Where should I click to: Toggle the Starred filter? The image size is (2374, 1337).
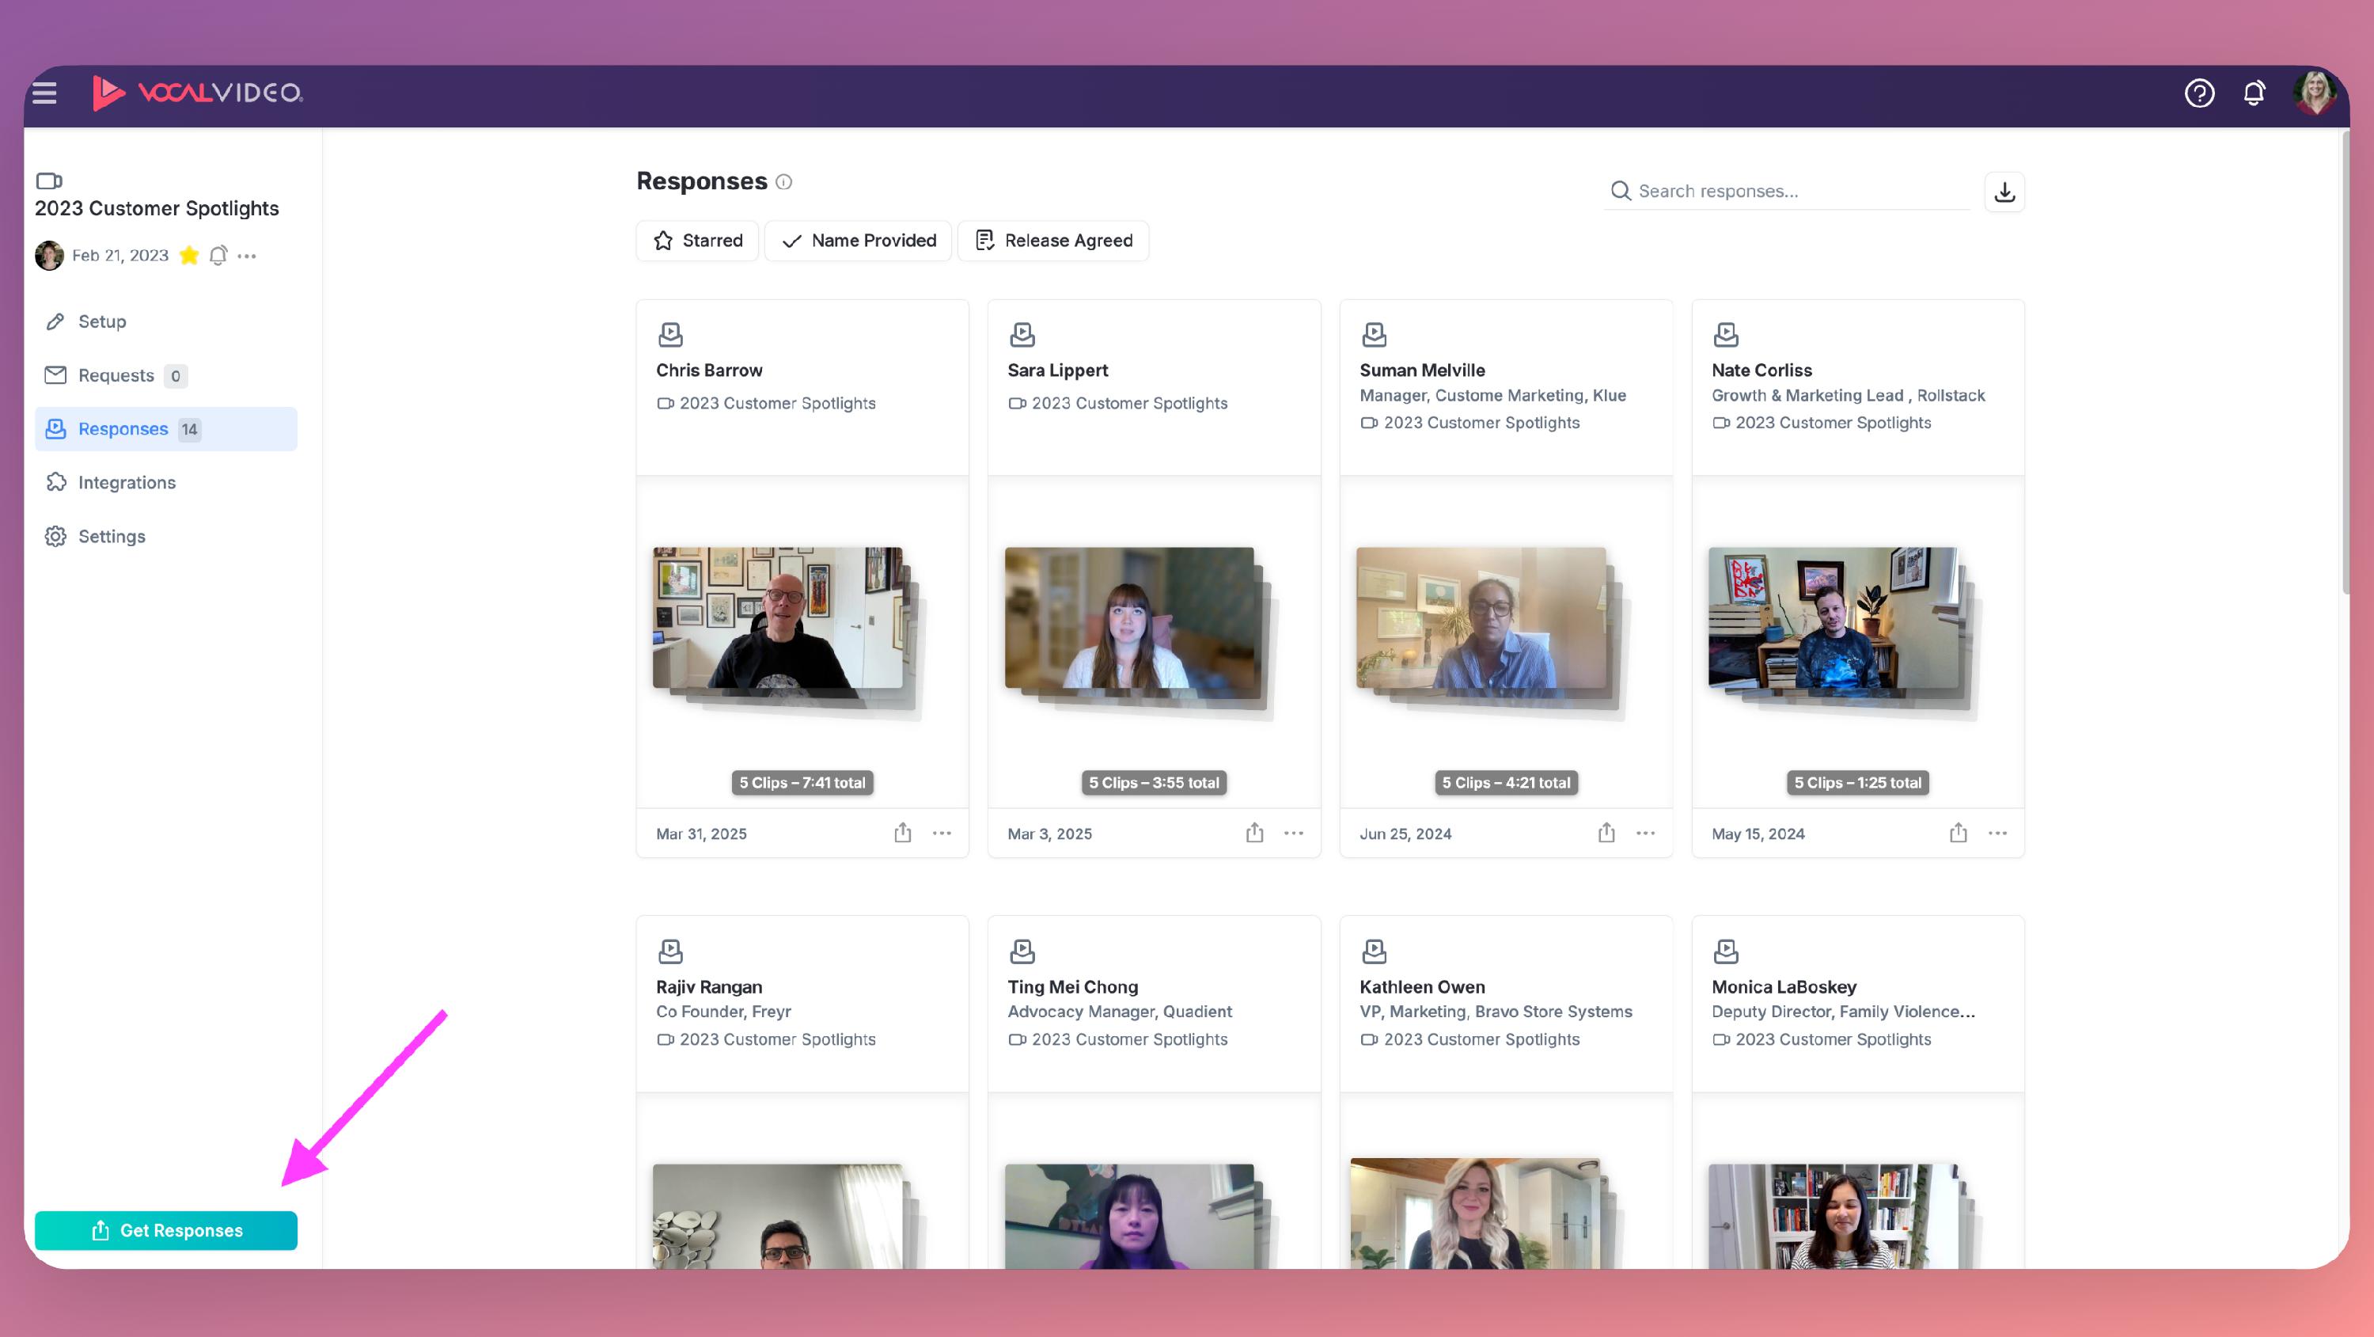tap(698, 241)
